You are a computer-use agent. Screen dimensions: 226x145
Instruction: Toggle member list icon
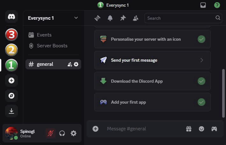click(136, 18)
